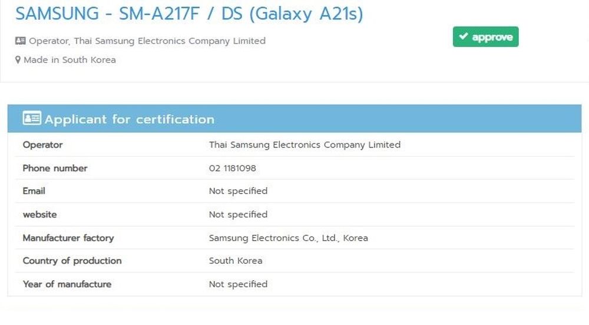Click the Year of manufacture row label
The height and width of the screenshot is (325, 589).
click(67, 284)
